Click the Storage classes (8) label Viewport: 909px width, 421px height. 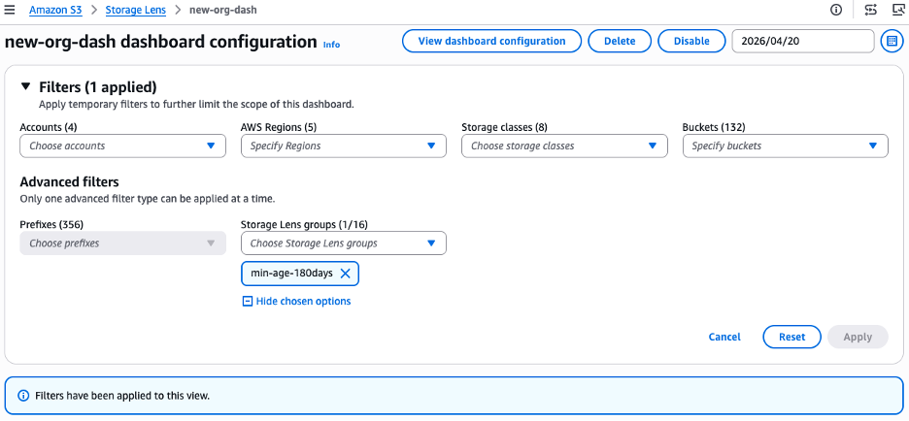pyautogui.click(x=504, y=127)
